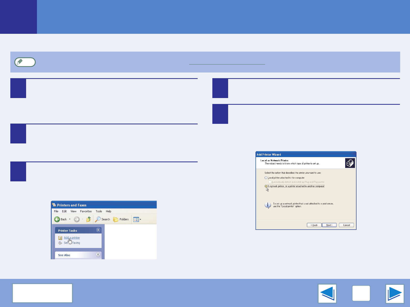Click the Set up faxing icon
This screenshot has width=410, height=307.
point(60,243)
